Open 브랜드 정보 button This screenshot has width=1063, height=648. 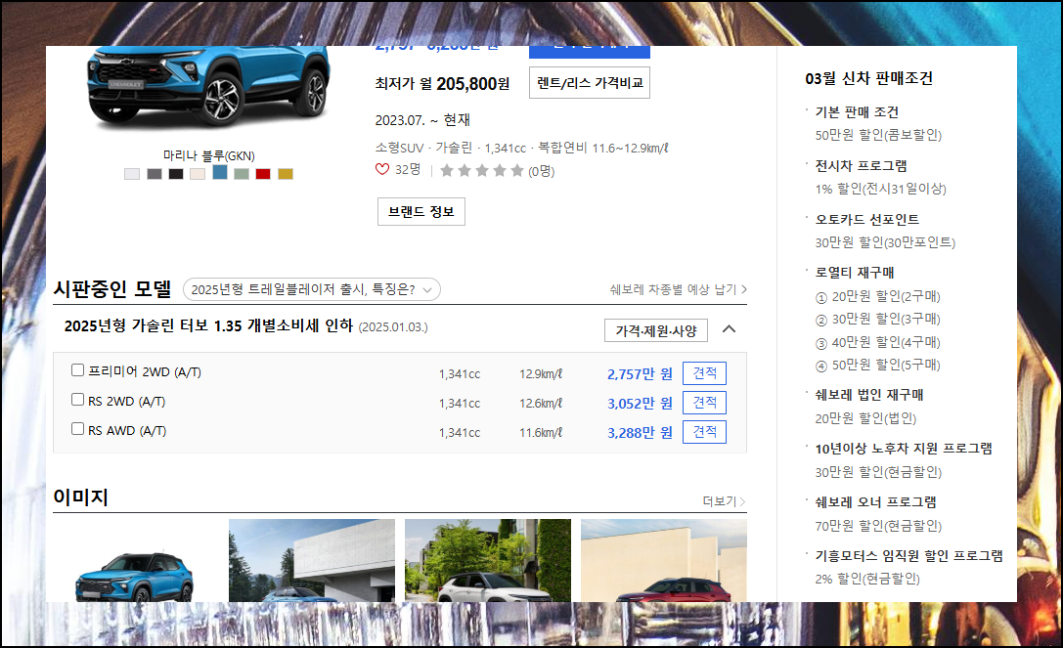coord(421,211)
